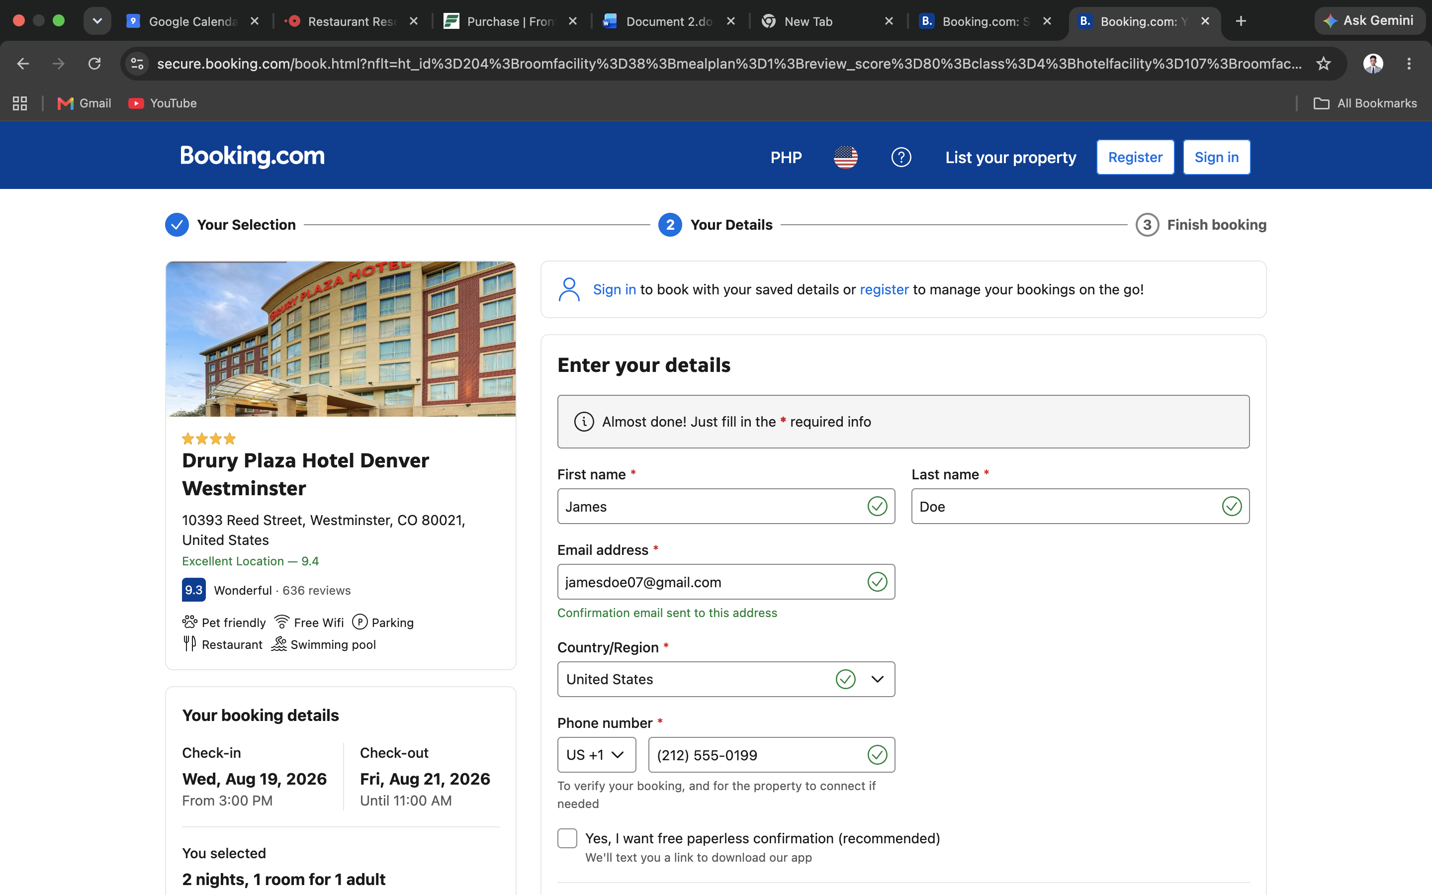Viewport: 1432px width, 895px height.
Task: Click the Drury Plaza Hotel photo
Action: pyautogui.click(x=341, y=339)
